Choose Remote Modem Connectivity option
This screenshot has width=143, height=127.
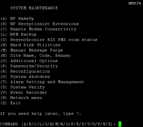(38, 29)
